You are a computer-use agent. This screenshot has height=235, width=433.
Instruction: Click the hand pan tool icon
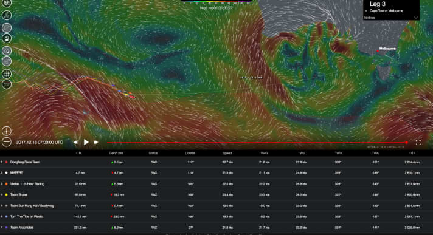[x=7, y=38]
